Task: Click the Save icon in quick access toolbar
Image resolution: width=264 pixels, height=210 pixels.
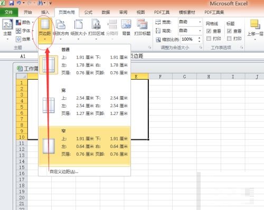Action: [12, 3]
